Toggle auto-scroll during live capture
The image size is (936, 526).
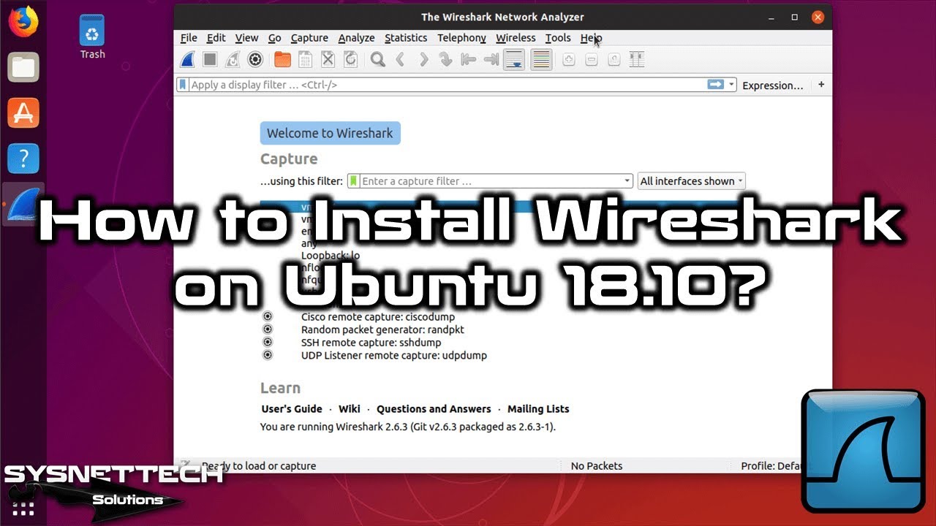tap(514, 60)
